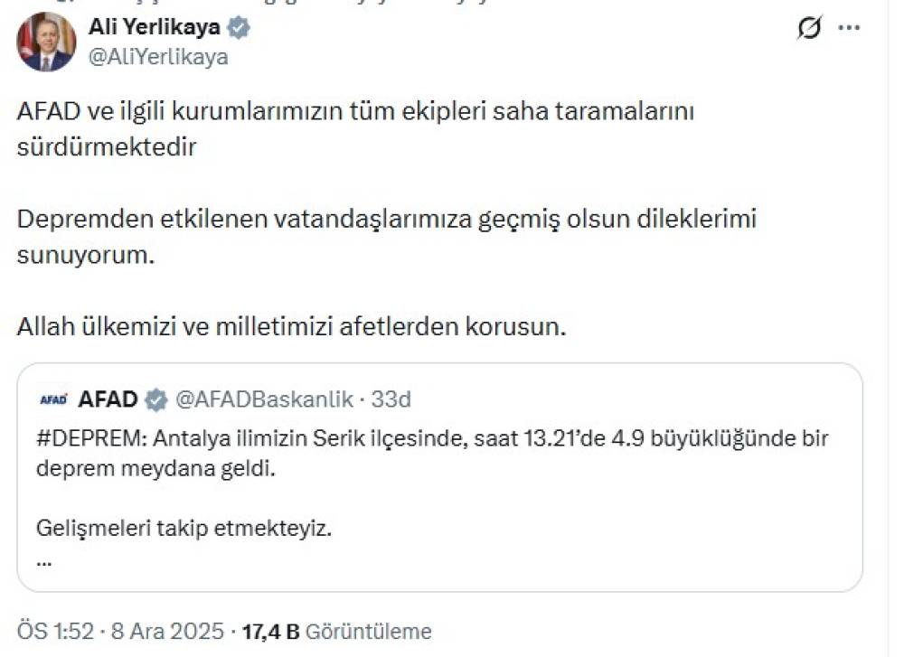The width and height of the screenshot is (904, 657).
Task: Open the @AFADBaskanlik profile handle
Action: click(x=267, y=396)
